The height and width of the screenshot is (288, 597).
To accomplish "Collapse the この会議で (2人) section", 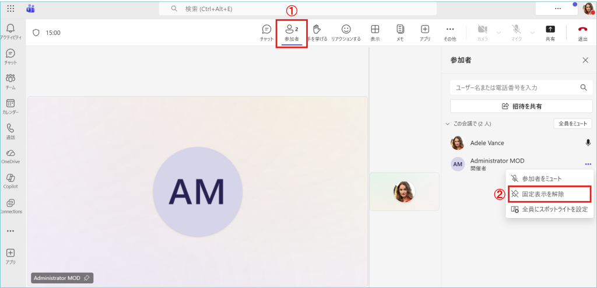I will (x=447, y=124).
